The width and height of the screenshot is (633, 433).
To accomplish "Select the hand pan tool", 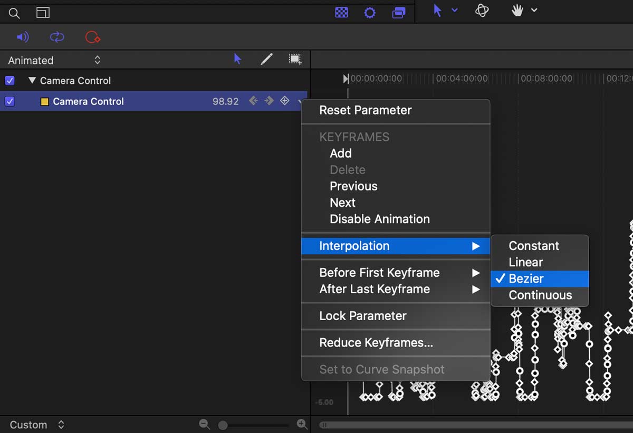I will point(517,10).
